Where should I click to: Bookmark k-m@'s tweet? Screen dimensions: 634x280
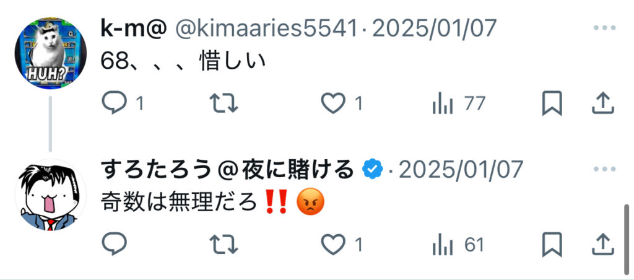552,103
